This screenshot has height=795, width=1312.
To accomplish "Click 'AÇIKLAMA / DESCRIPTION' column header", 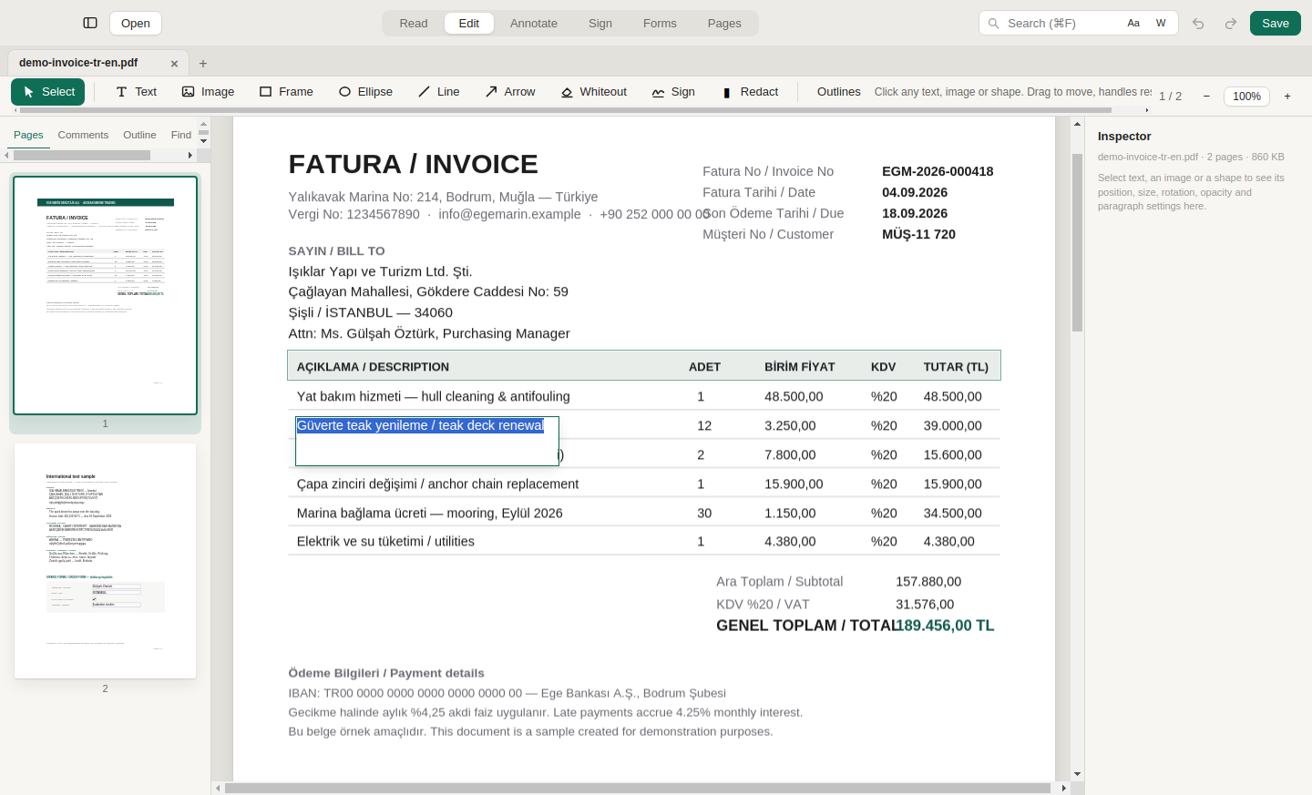I will (373, 367).
